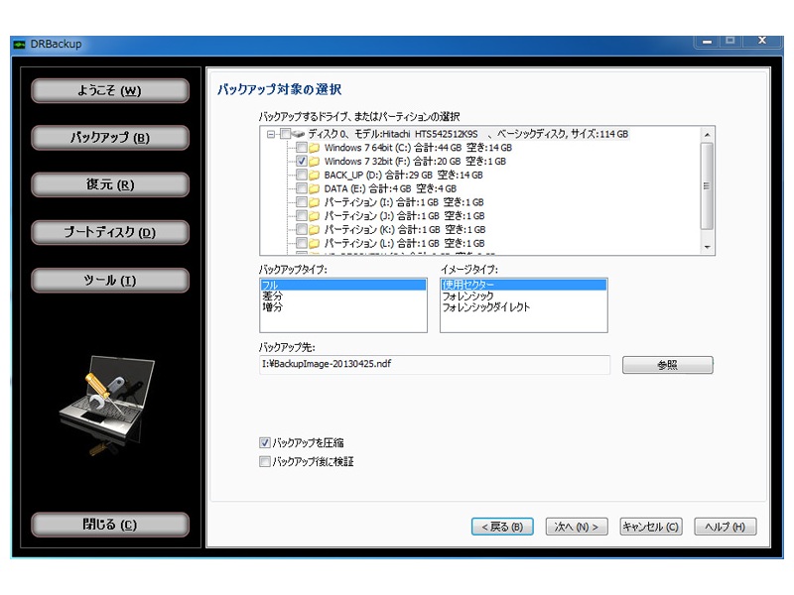
Task: Enable the バックアップ後に検証 checkbox
Action: pos(264,461)
